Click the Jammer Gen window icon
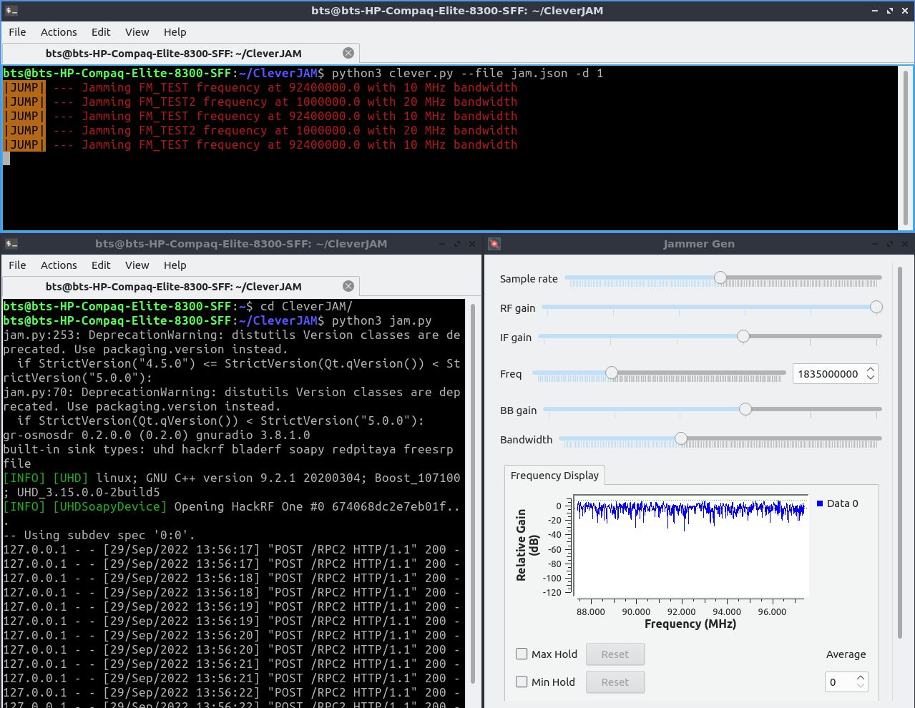 pyautogui.click(x=494, y=244)
